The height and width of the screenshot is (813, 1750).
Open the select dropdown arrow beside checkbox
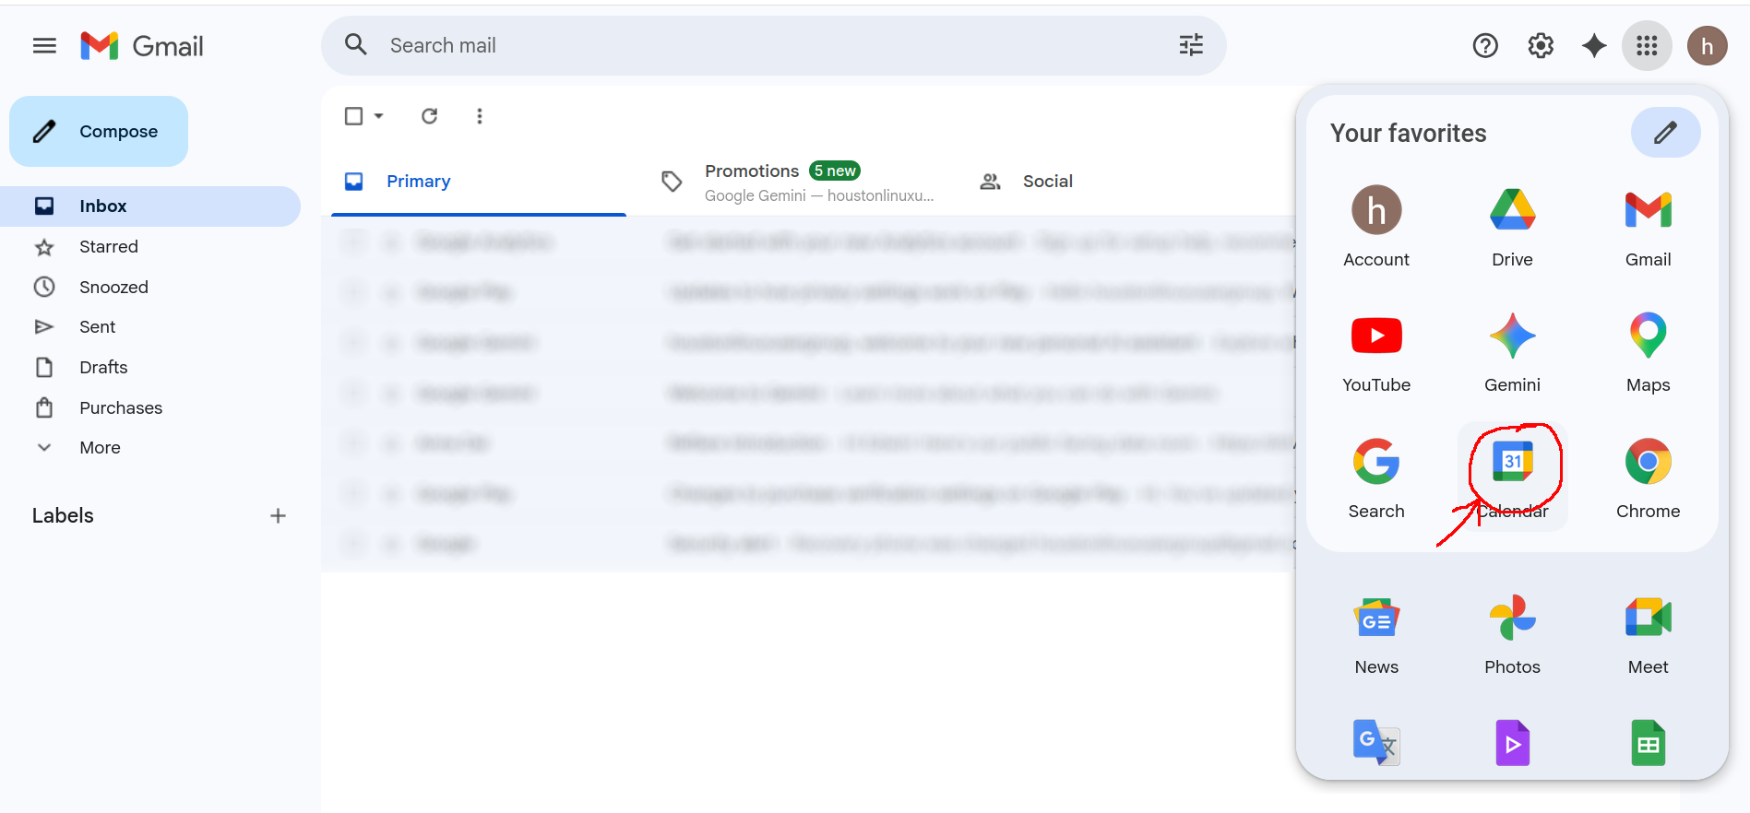pyautogui.click(x=379, y=116)
